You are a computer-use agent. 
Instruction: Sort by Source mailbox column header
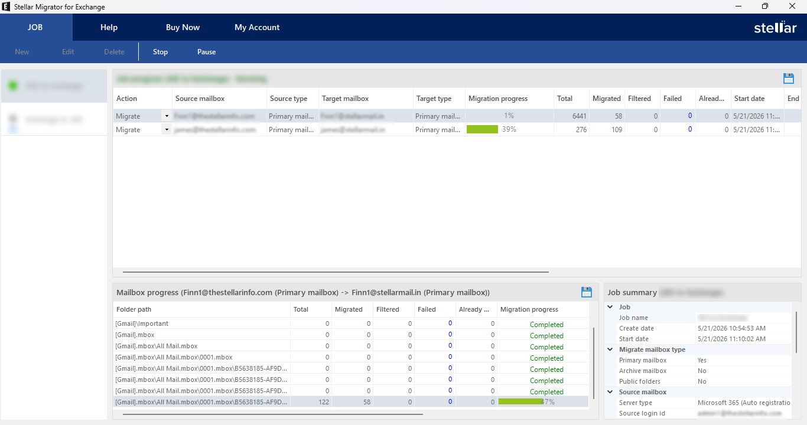coord(220,99)
